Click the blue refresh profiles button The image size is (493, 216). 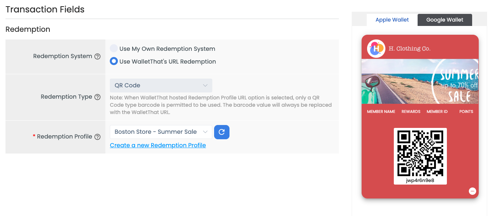tap(221, 132)
